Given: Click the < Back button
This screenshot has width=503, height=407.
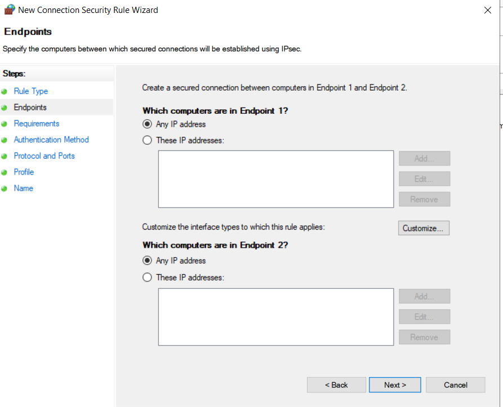Looking at the screenshot, I should coord(336,385).
